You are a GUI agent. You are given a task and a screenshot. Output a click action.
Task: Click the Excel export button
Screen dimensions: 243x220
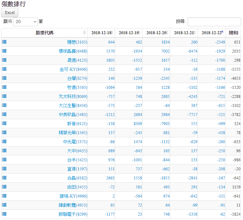click(x=10, y=13)
